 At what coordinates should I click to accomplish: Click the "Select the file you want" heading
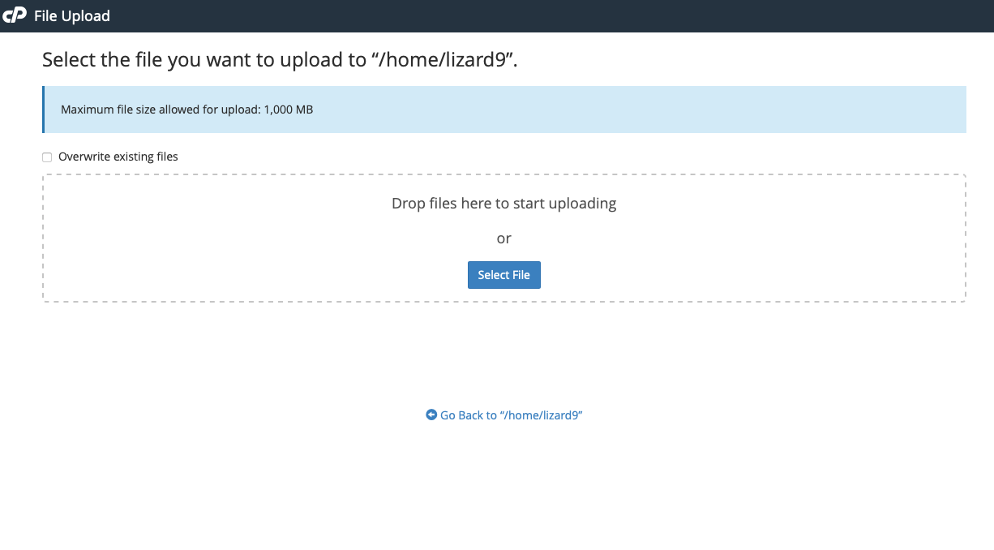coord(203,60)
